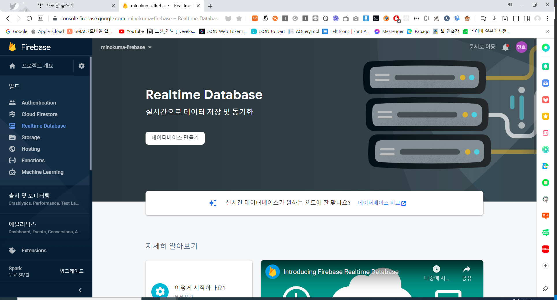Click the 데이터베이스 만들기 button
Viewport: 557px width, 300px height.
[175, 138]
